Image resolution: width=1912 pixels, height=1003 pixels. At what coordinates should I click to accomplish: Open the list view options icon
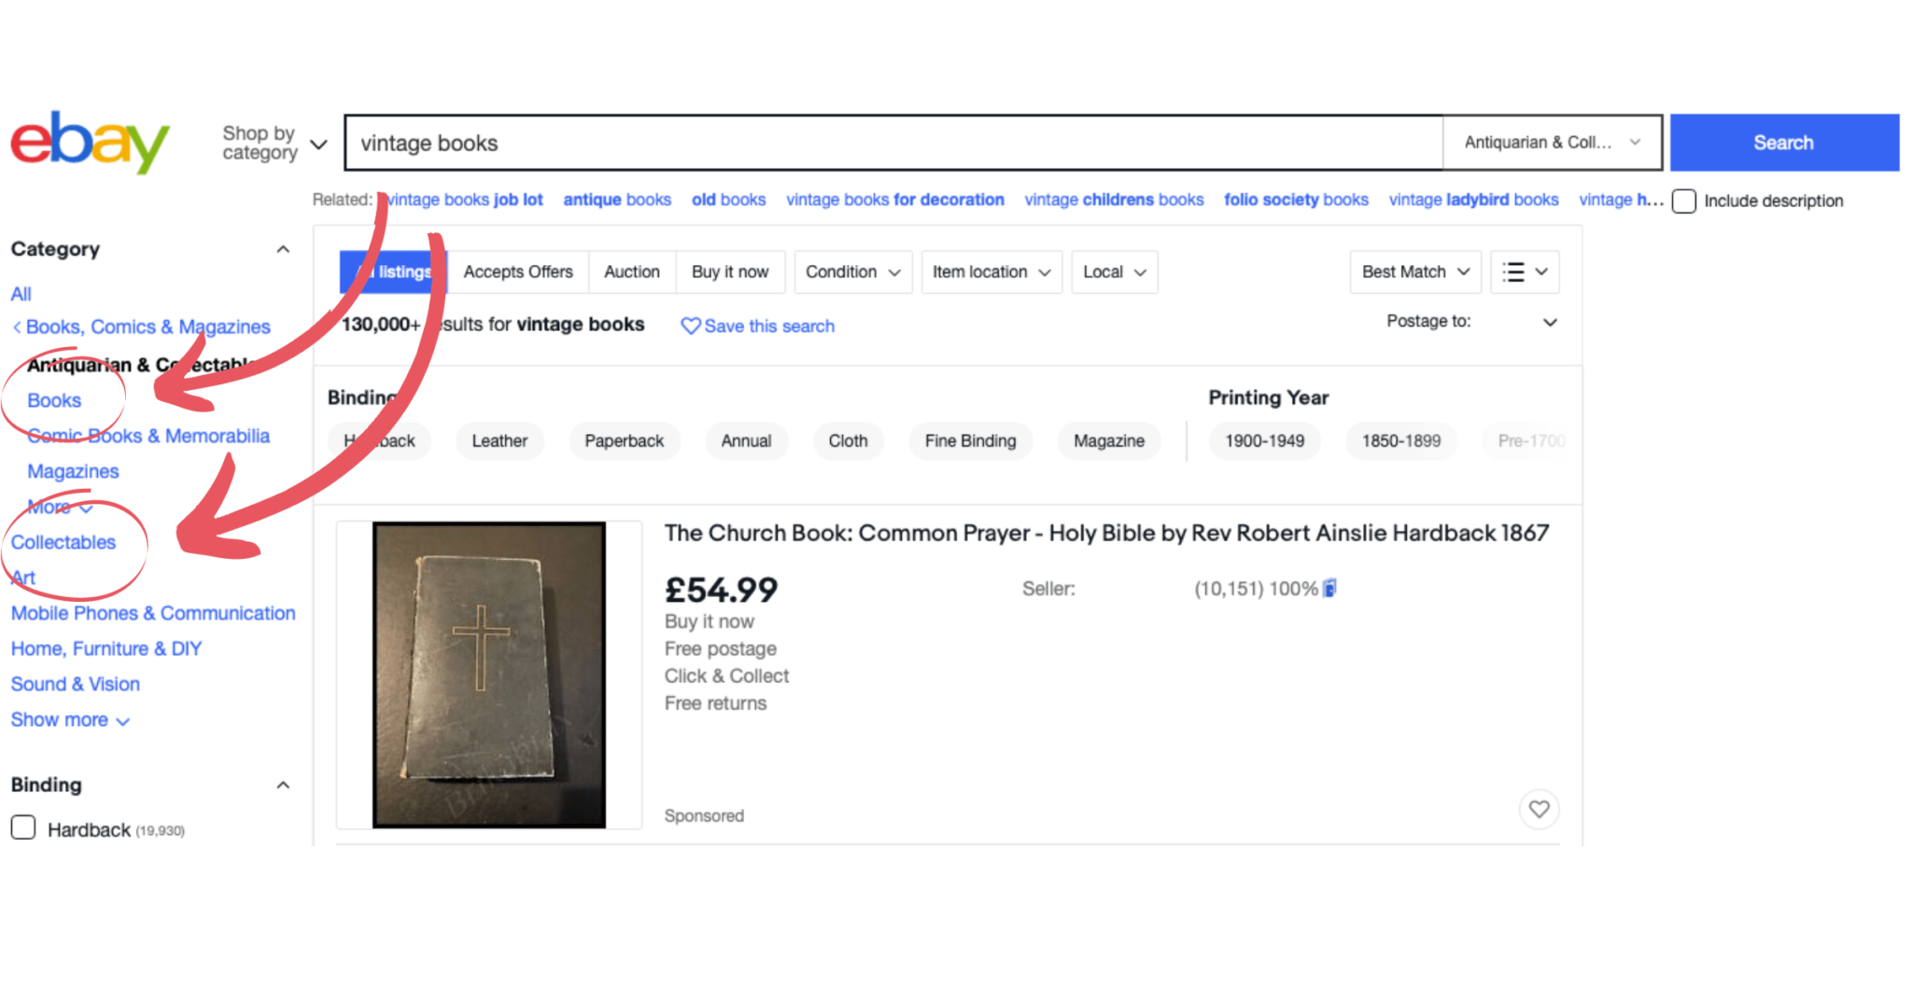tap(1525, 272)
